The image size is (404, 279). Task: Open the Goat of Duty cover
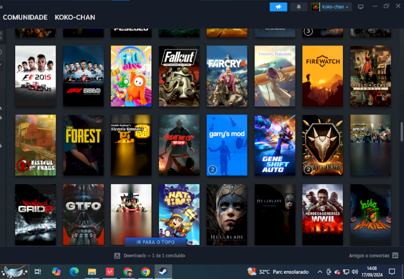coord(323,145)
